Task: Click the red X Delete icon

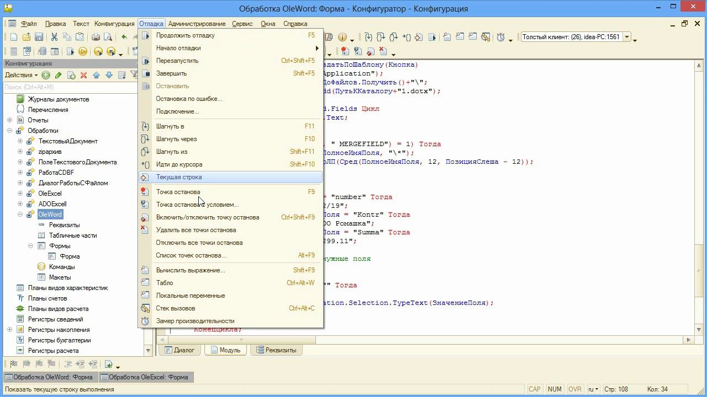Action: point(83,75)
